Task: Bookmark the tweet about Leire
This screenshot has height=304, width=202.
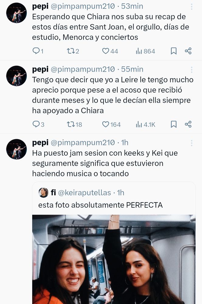Action: [x=173, y=124]
